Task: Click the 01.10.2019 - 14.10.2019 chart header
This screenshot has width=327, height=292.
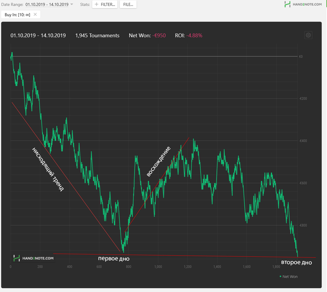Action: (x=38, y=35)
